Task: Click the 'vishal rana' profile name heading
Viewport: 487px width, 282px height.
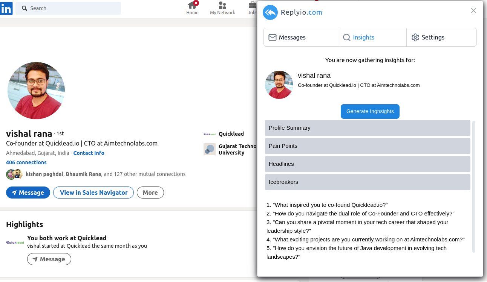Action: 29,133
